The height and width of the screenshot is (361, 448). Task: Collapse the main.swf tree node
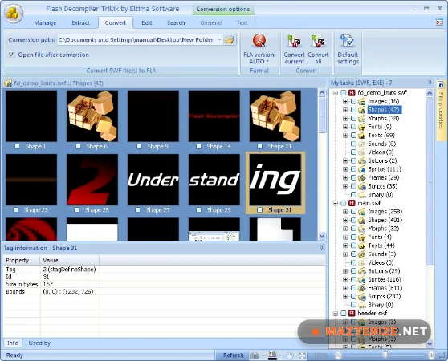click(336, 203)
